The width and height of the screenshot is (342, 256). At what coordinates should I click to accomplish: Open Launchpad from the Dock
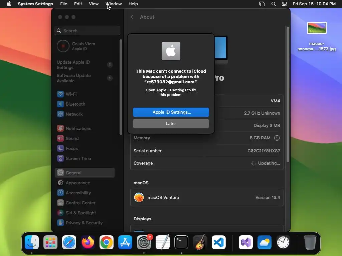pyautogui.click(x=50, y=242)
